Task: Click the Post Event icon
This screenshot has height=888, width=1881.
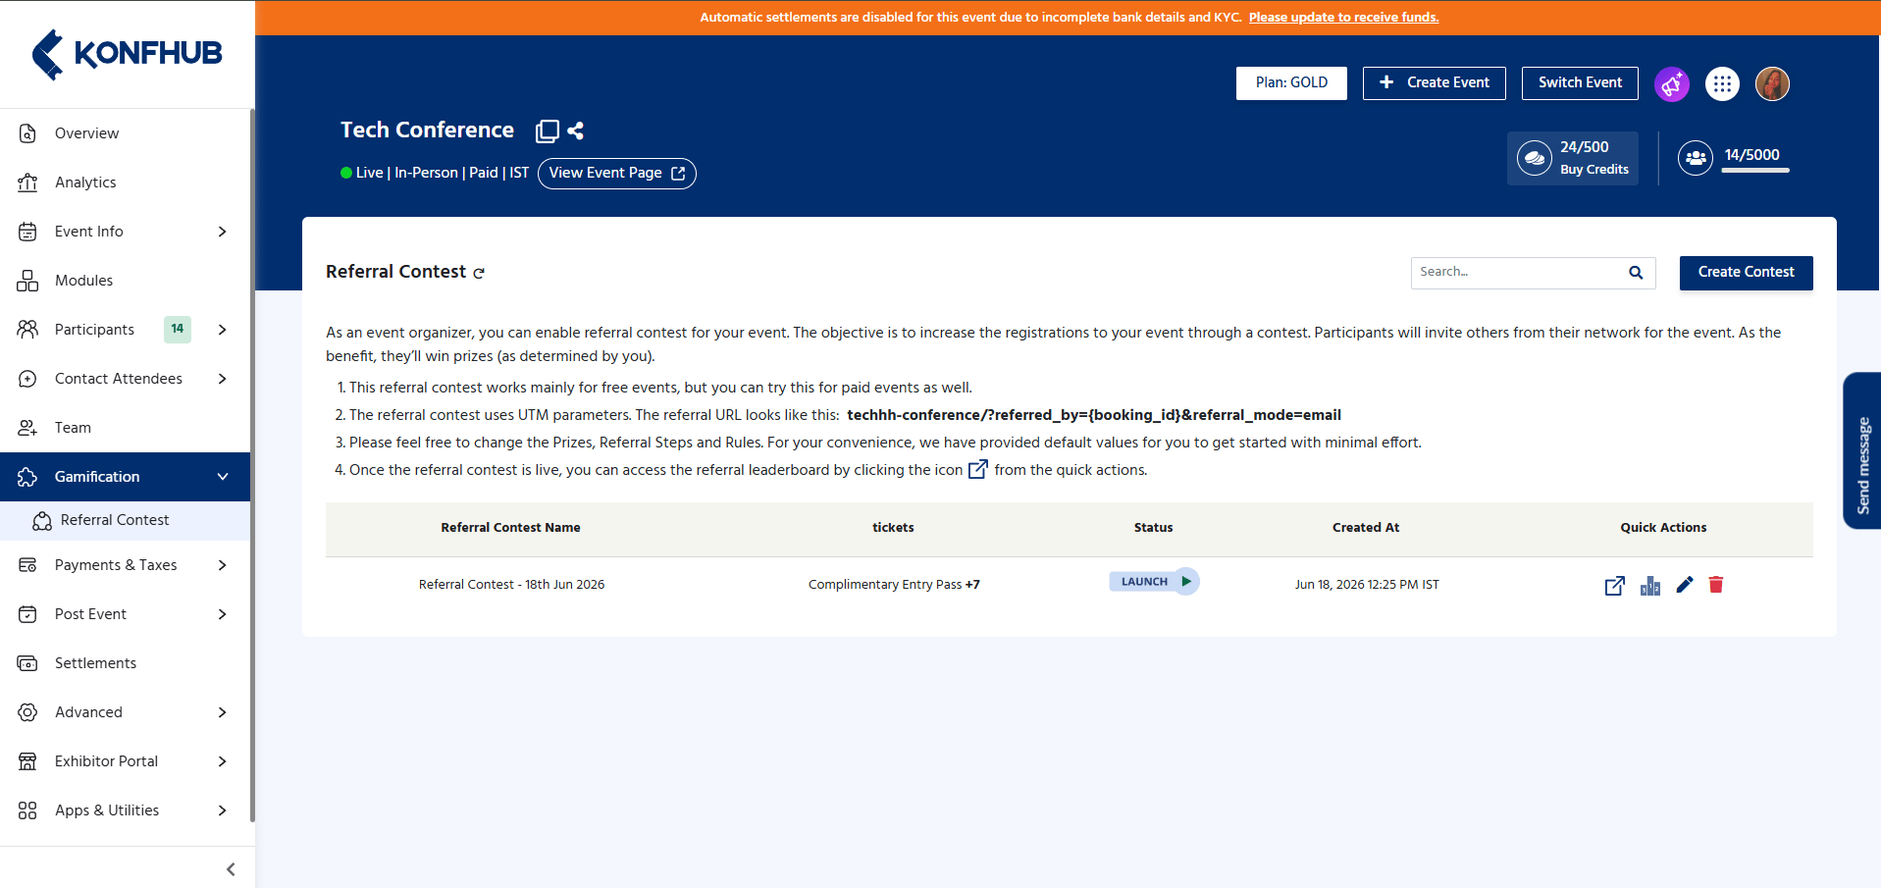Action: [x=27, y=614]
